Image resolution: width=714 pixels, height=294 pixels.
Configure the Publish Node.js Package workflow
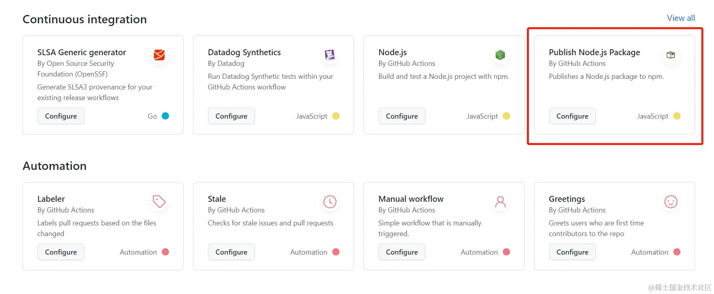572,116
